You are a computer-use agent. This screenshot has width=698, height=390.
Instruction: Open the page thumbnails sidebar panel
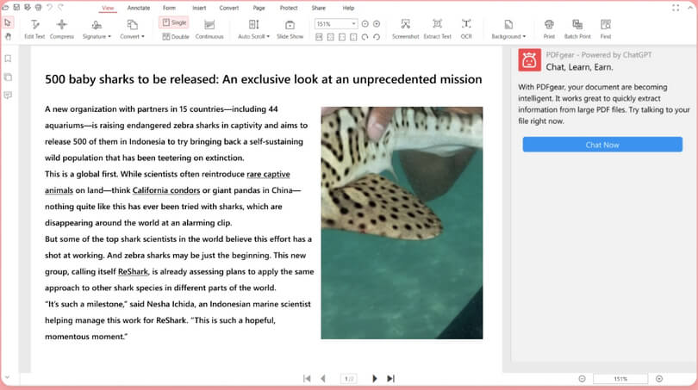point(8,77)
